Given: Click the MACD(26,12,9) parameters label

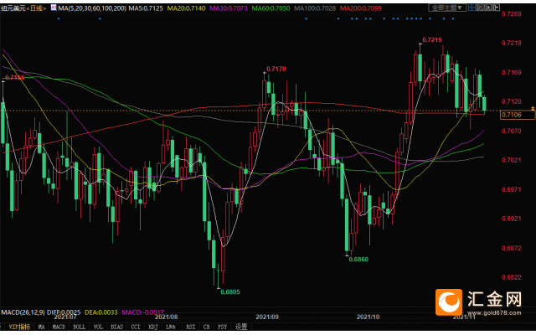Looking at the screenshot, I should [x=23, y=312].
